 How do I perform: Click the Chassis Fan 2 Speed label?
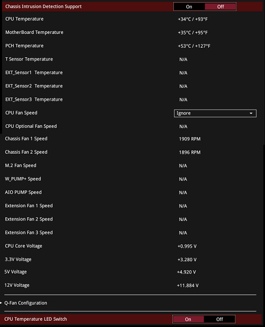26,152
